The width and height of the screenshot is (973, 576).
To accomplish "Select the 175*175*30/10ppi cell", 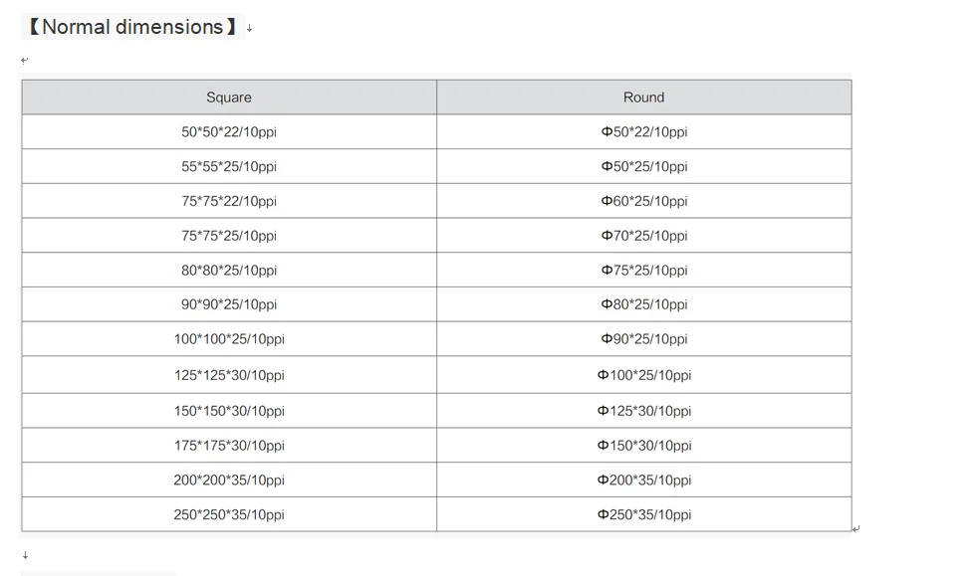I will 229,446.
